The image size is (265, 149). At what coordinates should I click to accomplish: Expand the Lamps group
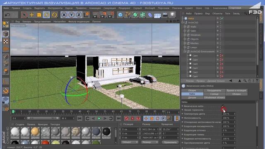185,47
